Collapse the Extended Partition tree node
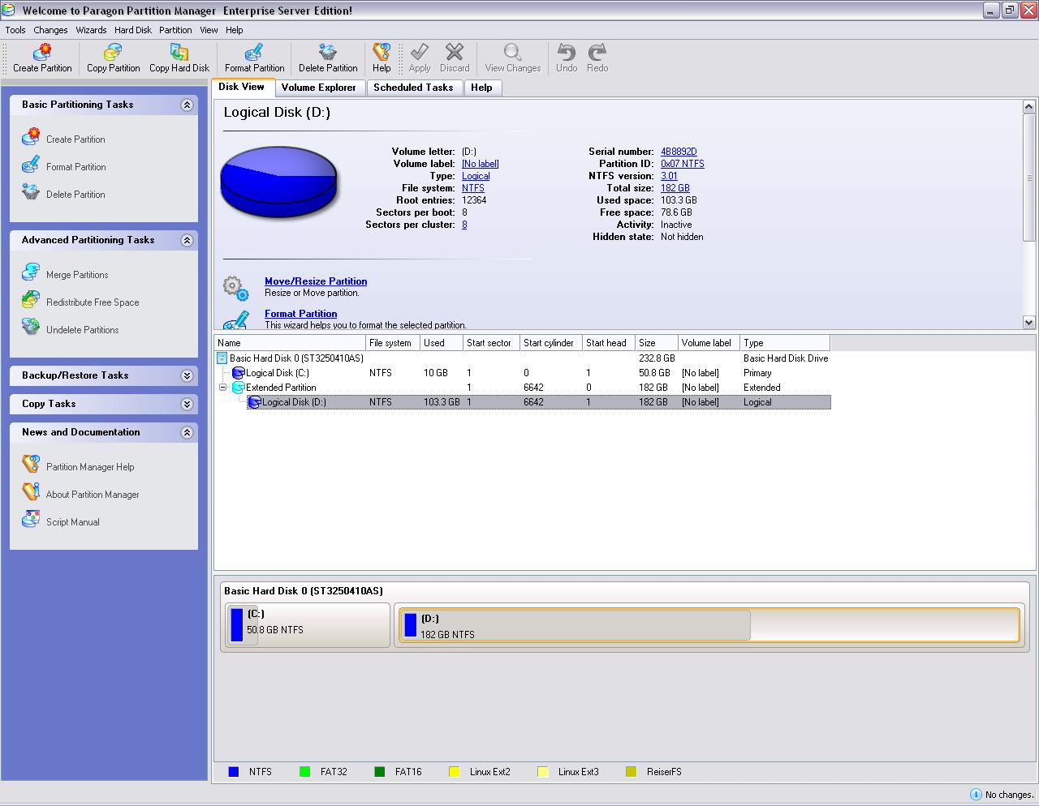 coord(222,388)
